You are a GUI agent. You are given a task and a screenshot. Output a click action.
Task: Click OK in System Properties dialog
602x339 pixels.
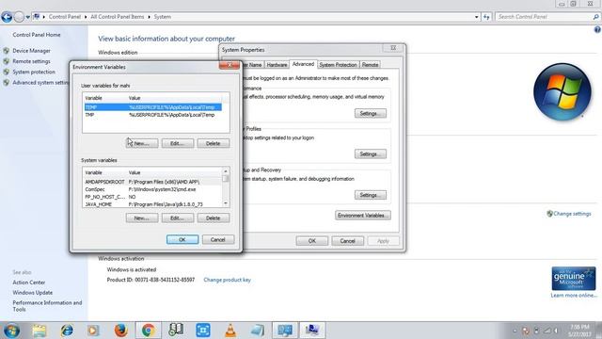point(311,241)
